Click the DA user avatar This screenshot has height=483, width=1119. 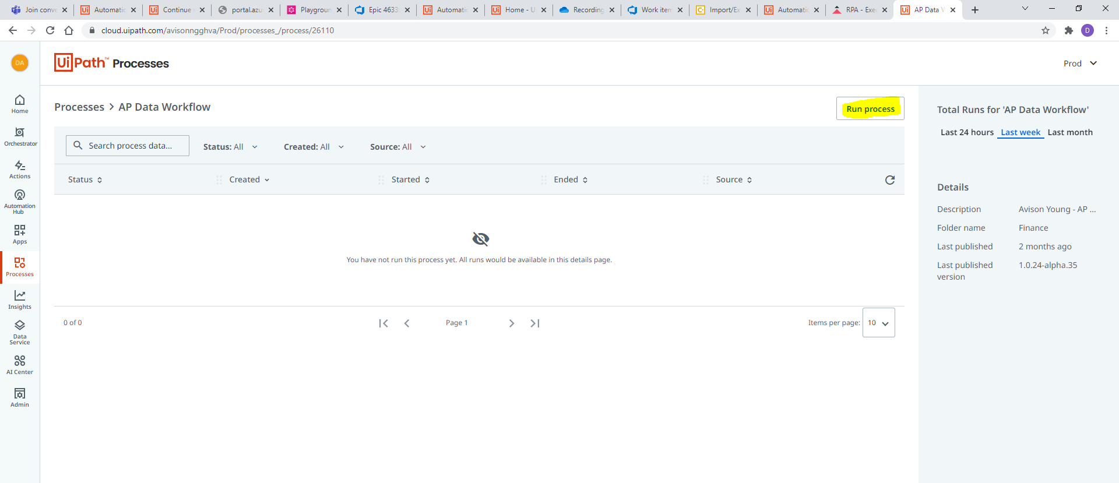coord(20,63)
